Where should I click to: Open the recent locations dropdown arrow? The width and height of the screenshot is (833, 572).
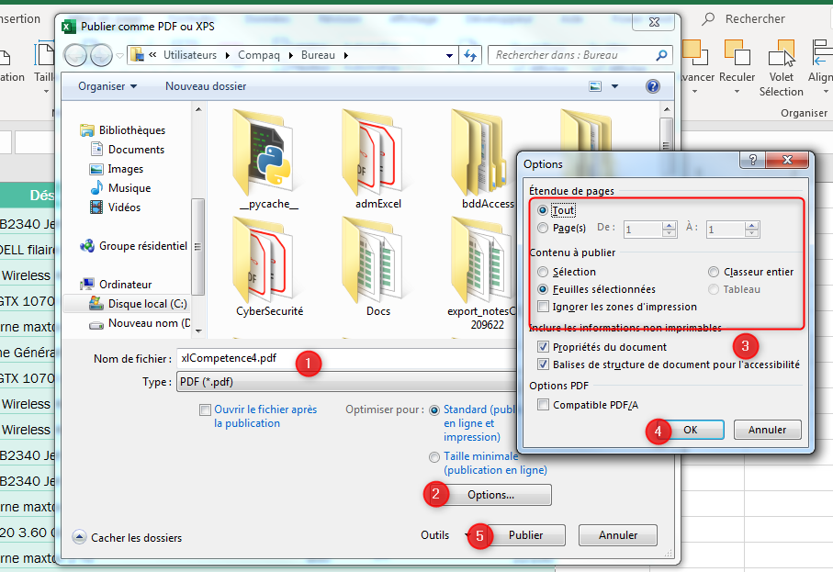120,55
